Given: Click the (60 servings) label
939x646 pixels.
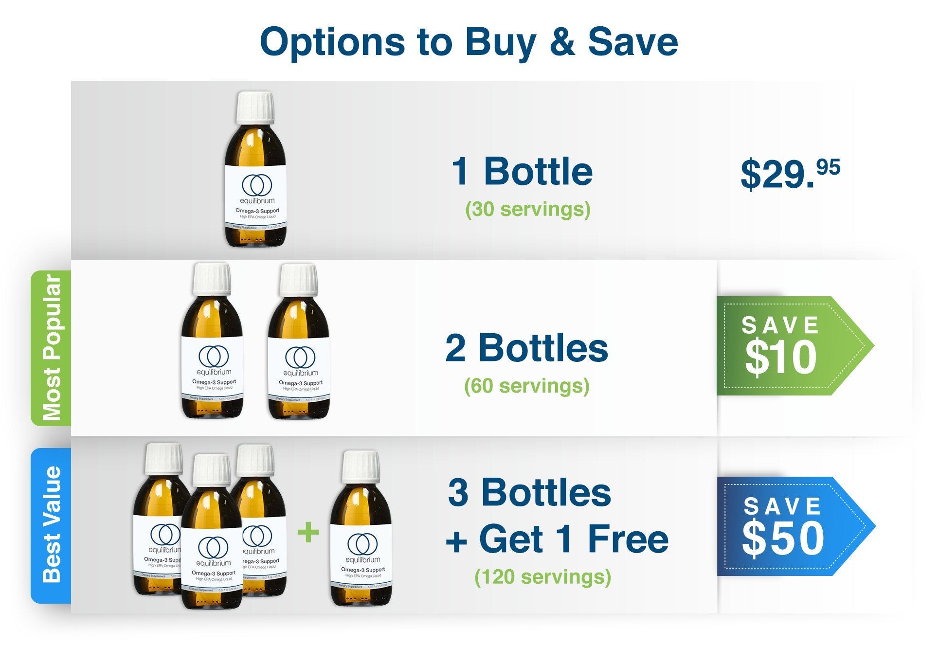Looking at the screenshot, I should tap(526, 386).
